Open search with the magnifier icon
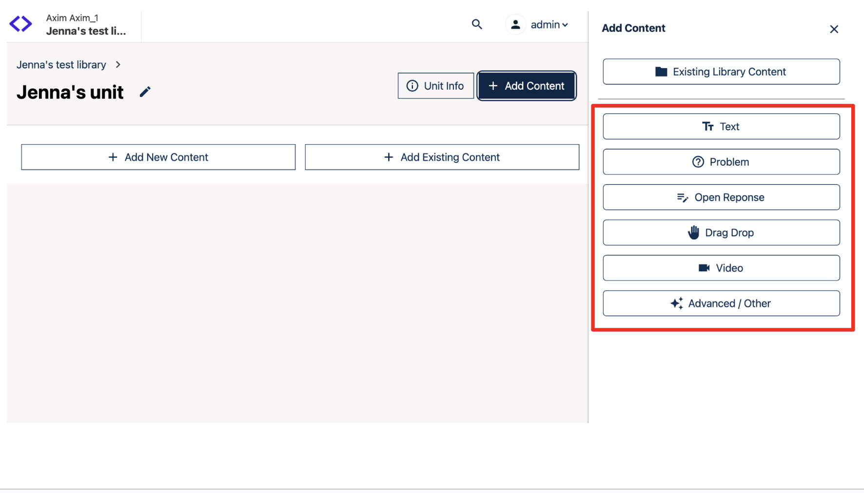Viewport: 864px width, 493px height. [x=476, y=24]
